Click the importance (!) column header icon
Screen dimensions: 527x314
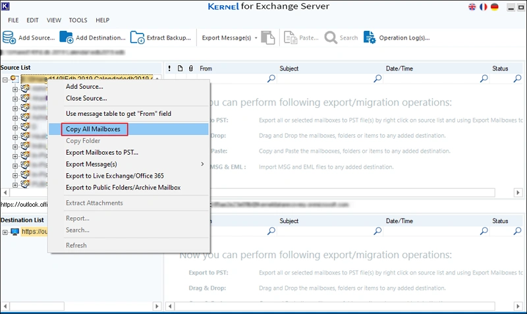tap(169, 68)
